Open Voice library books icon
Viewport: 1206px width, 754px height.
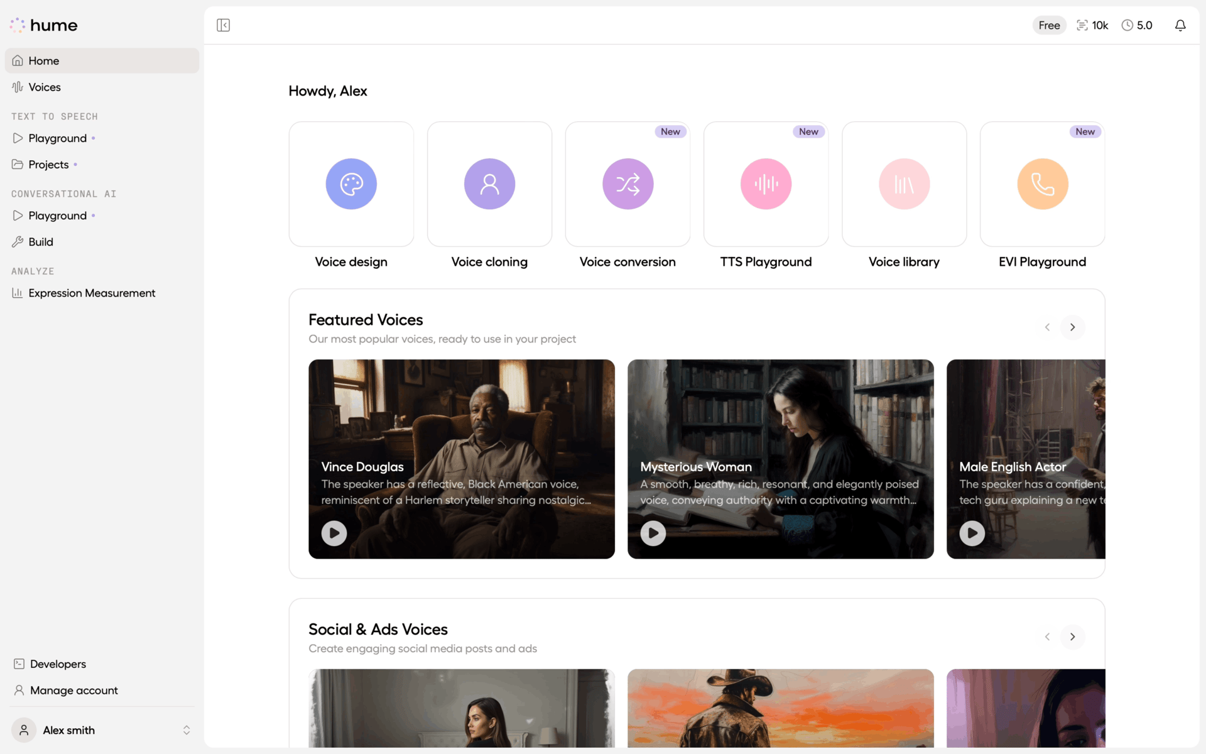coord(904,183)
